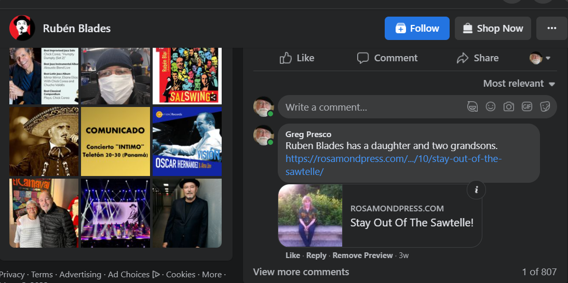
Task: Open the three-dots page options menu
Action: pyautogui.click(x=551, y=29)
